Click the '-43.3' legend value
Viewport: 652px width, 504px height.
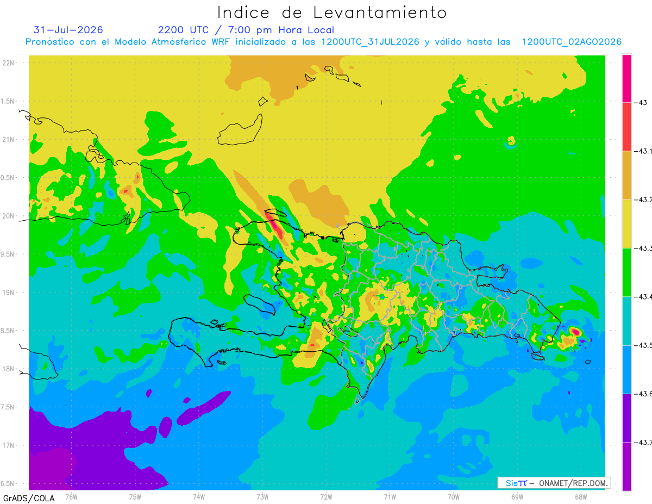[643, 248]
